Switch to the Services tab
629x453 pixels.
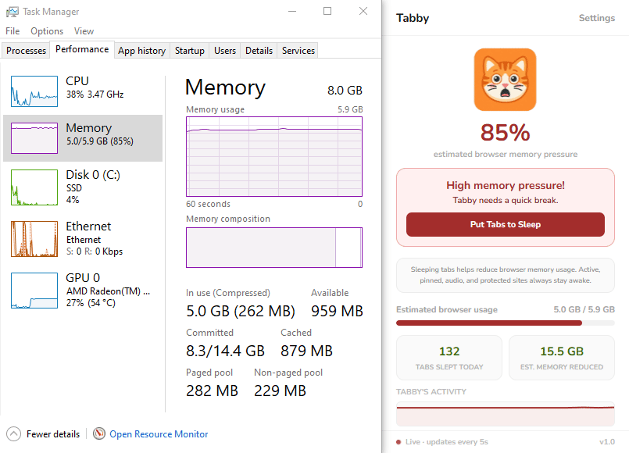[298, 51]
